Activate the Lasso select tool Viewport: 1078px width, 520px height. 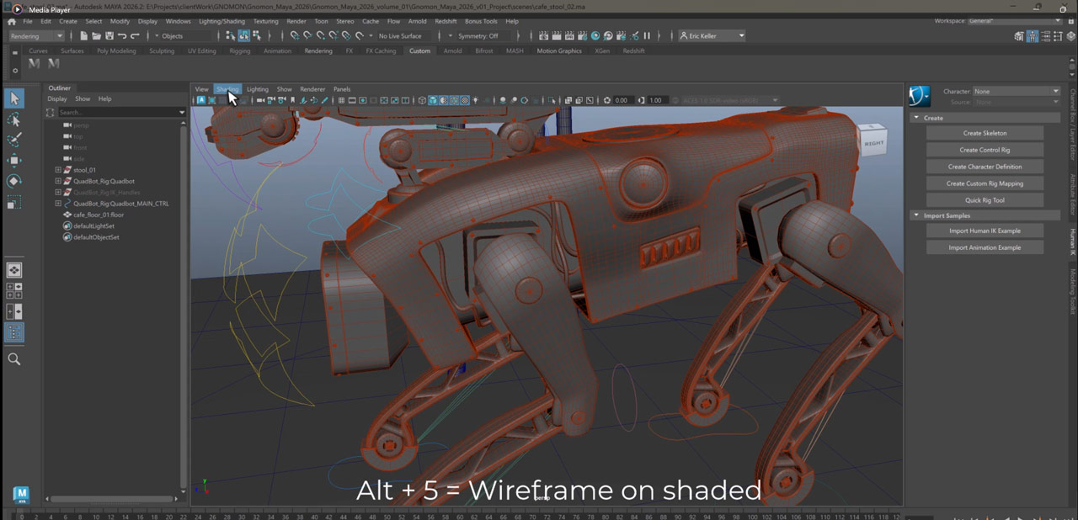(x=14, y=119)
